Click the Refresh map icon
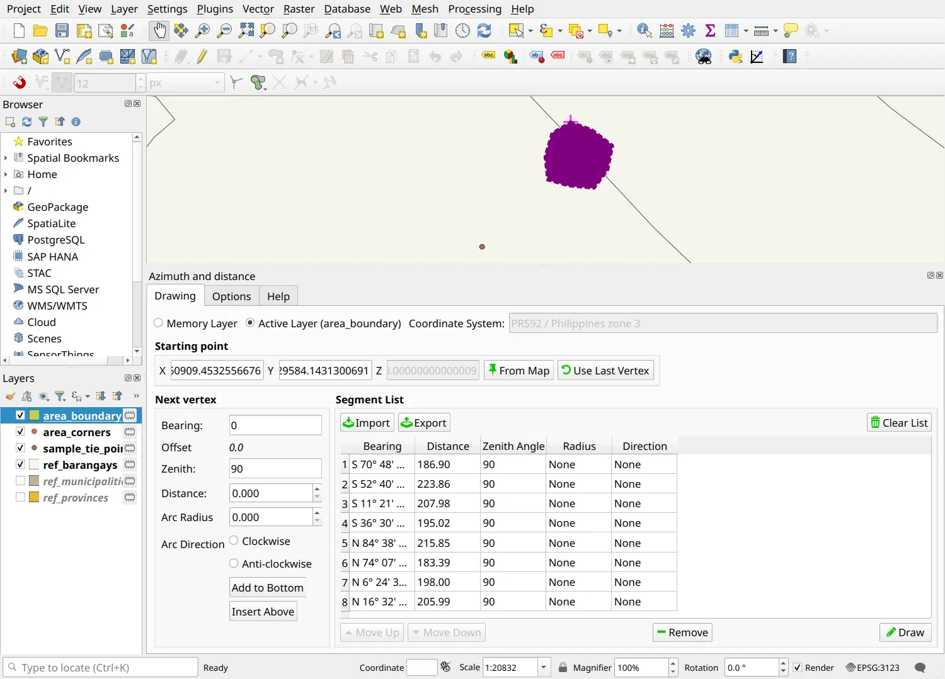This screenshot has width=945, height=679. click(x=484, y=31)
